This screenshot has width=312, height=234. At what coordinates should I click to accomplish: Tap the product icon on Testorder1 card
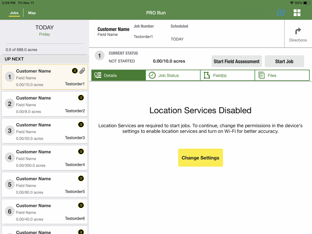75,71
